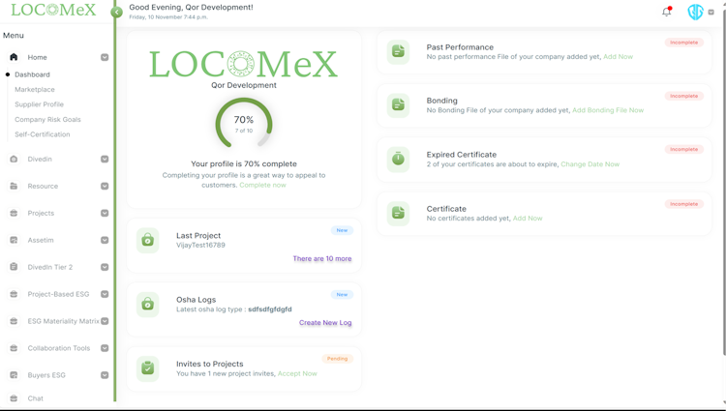Click Add Now for Past Performance
Image resolution: width=726 pixels, height=411 pixels.
[619, 57]
